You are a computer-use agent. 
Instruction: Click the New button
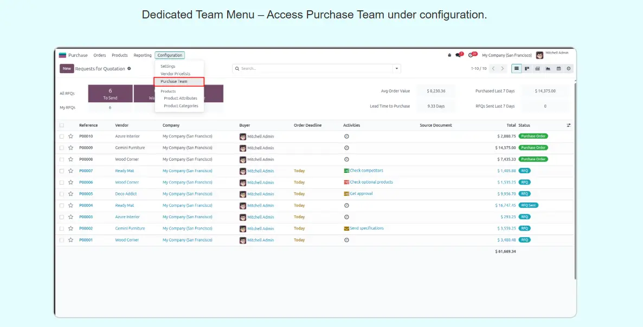[67, 69]
